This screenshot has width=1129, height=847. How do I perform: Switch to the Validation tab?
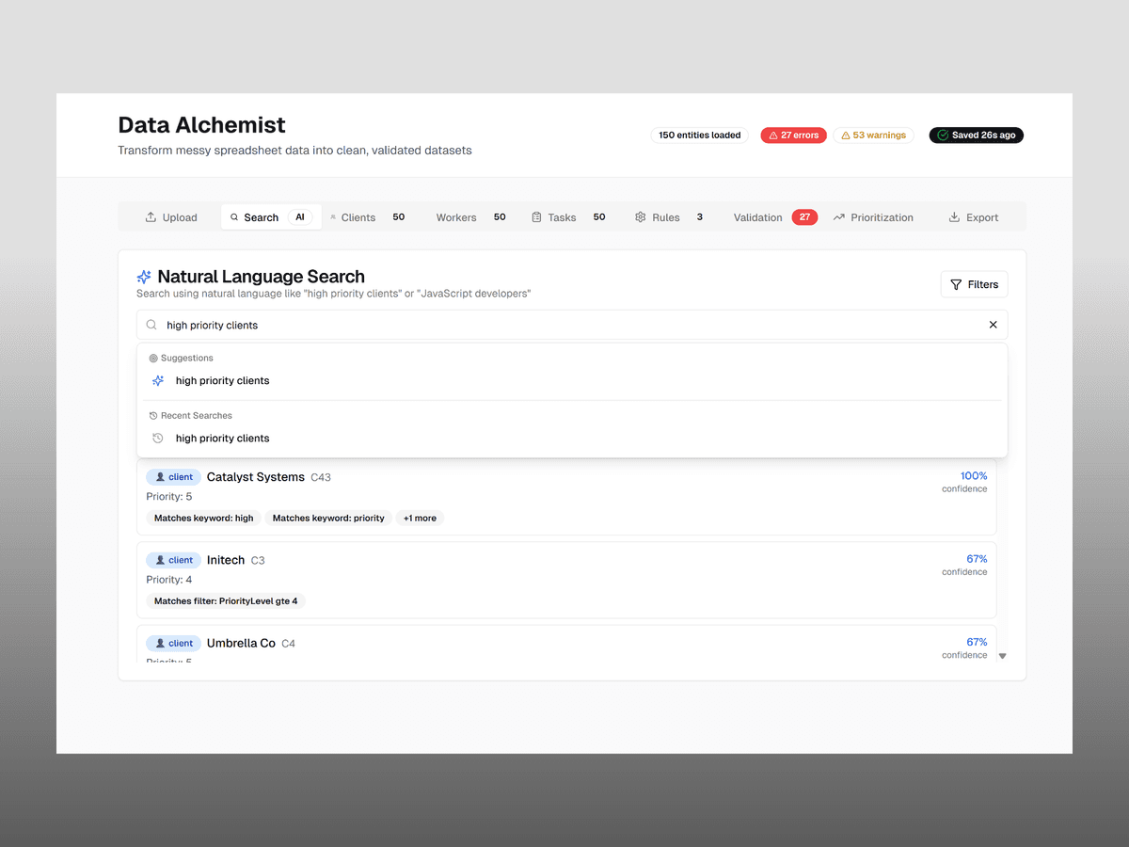[x=774, y=217]
